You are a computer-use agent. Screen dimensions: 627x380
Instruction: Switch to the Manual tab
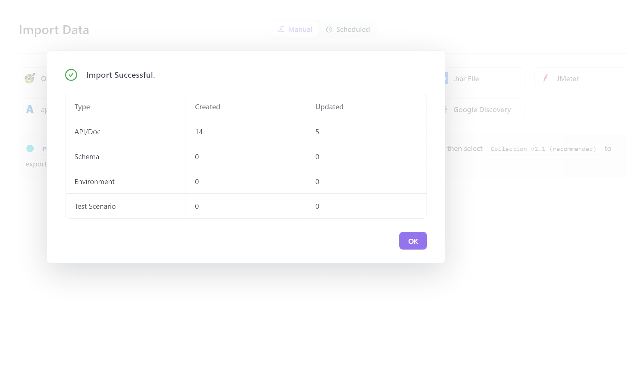point(295,29)
